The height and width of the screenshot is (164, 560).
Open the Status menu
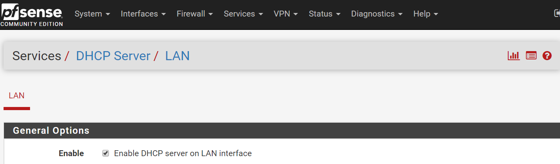(324, 14)
